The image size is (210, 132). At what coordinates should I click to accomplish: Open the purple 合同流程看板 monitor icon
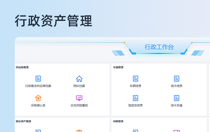pyautogui.click(x=79, y=98)
